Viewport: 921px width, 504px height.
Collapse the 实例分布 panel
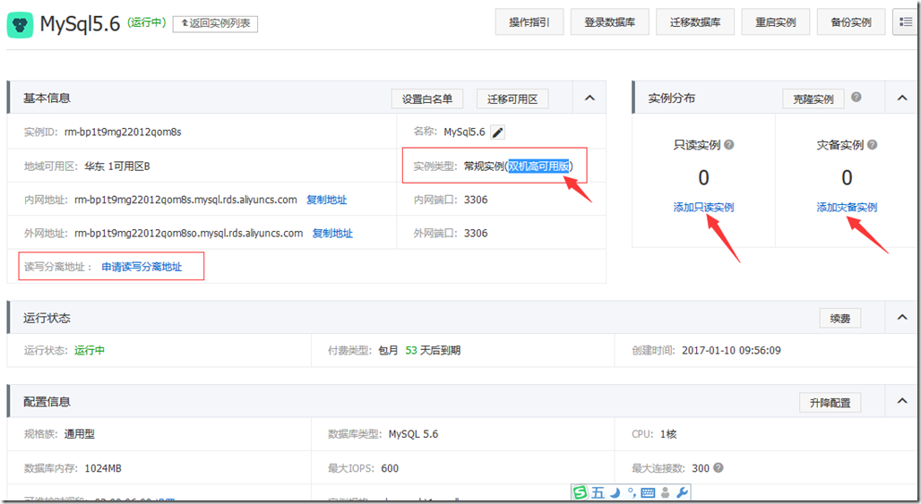tap(902, 98)
